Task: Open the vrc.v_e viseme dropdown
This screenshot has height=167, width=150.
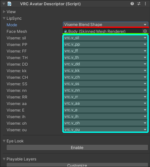Action: pyautogui.click(x=105, y=110)
